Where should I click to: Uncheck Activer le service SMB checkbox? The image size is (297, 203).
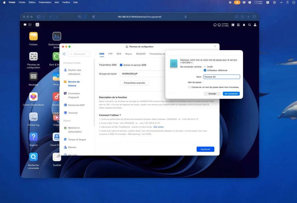121,65
